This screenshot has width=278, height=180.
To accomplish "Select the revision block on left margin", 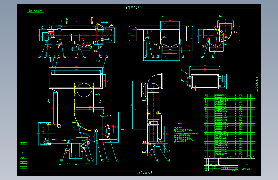I will pos(23,157).
